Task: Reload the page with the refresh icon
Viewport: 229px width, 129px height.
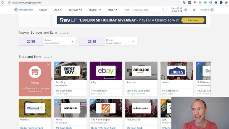Action: [x=3, y=3]
